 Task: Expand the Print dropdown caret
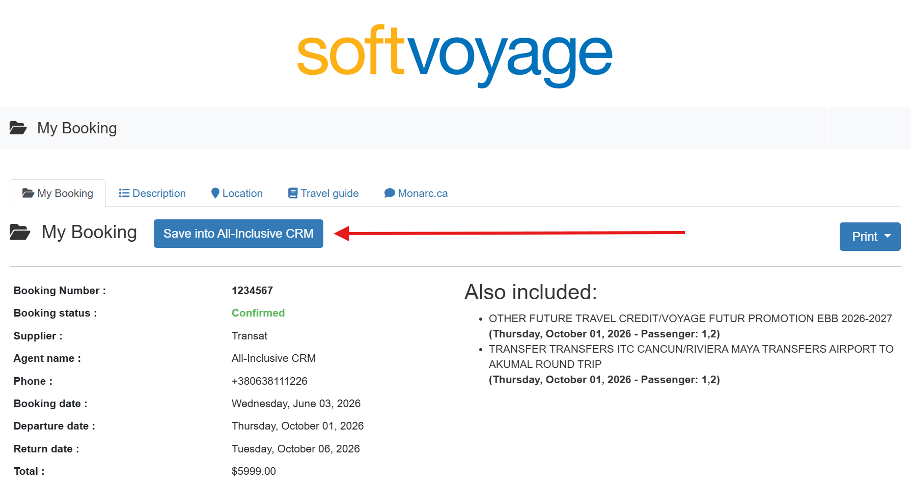click(888, 236)
